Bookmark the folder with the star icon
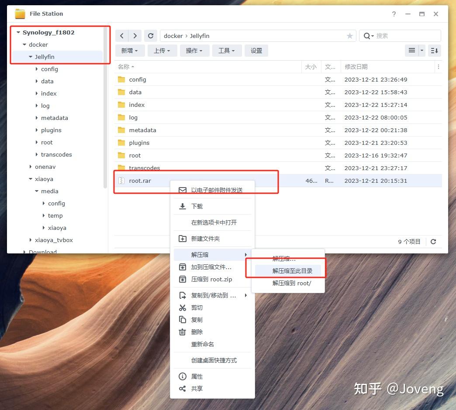456x410 pixels. click(349, 36)
